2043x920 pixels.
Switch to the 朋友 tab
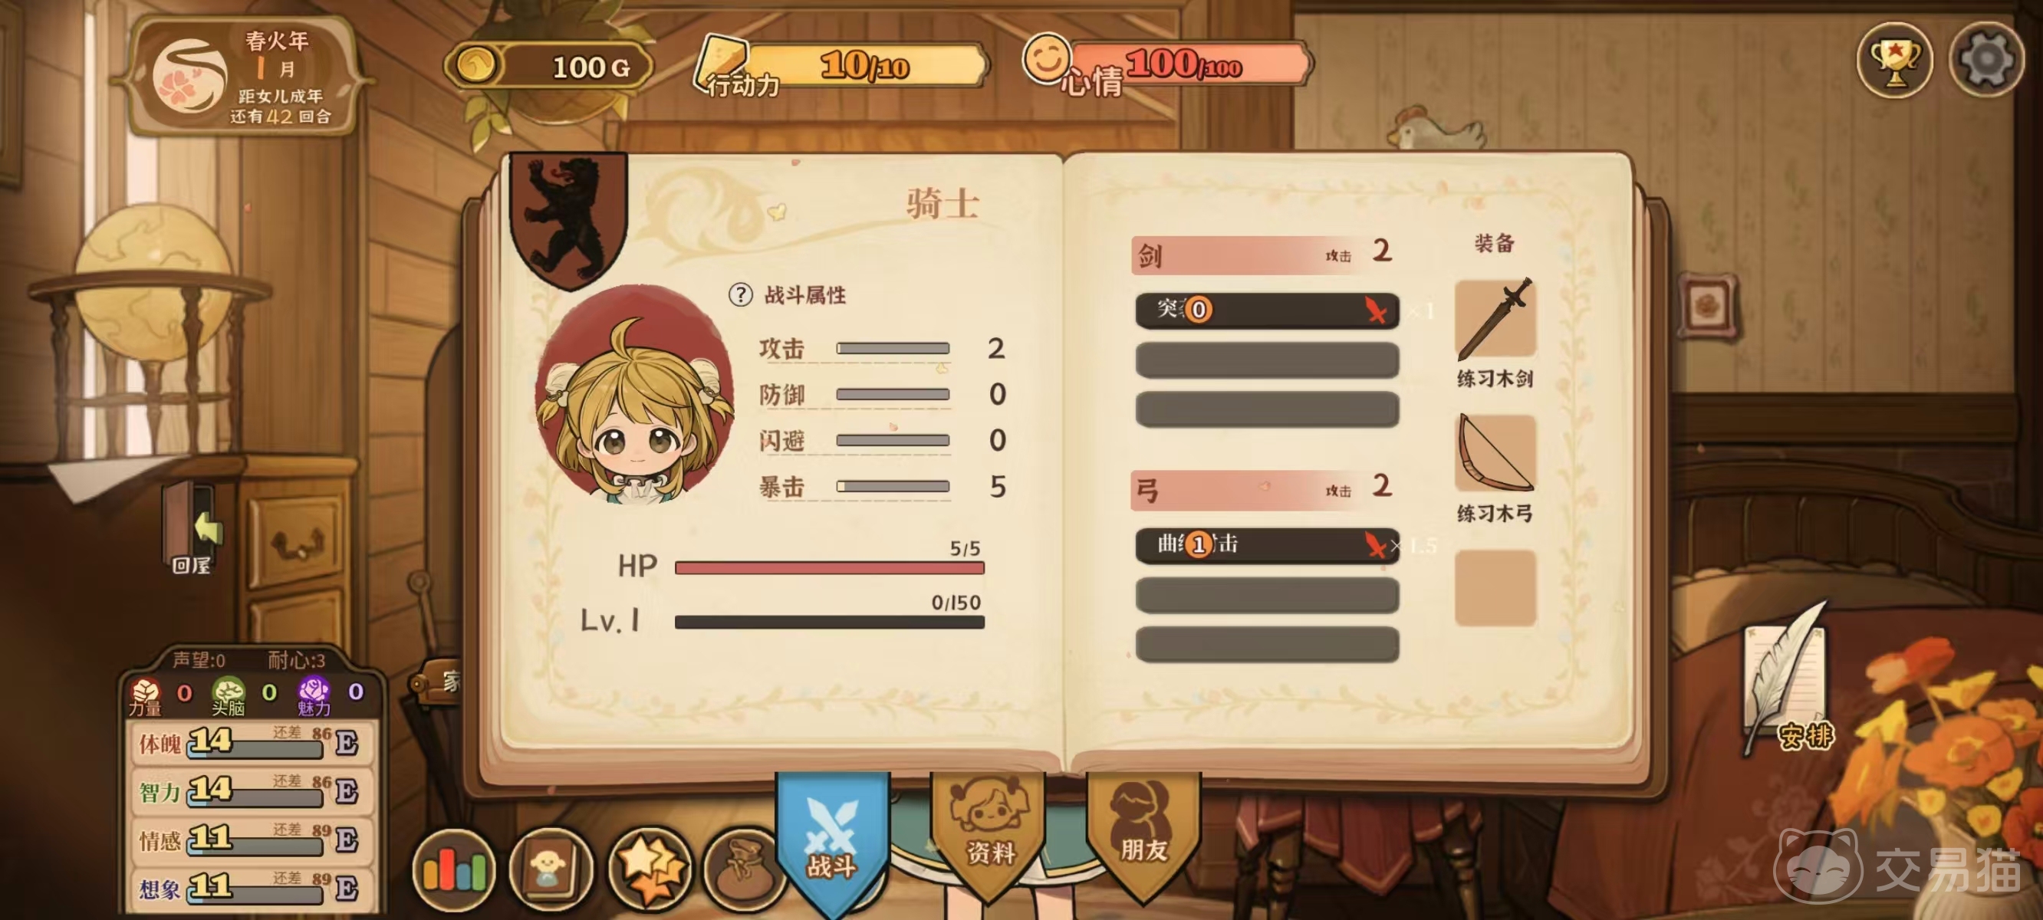1143,834
